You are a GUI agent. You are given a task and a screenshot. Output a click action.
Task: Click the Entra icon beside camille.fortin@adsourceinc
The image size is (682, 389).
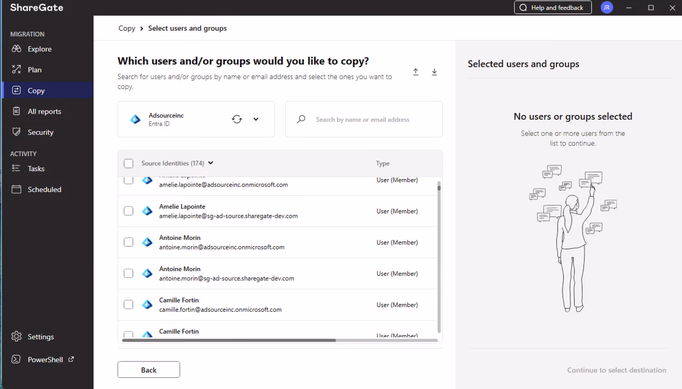pos(147,305)
